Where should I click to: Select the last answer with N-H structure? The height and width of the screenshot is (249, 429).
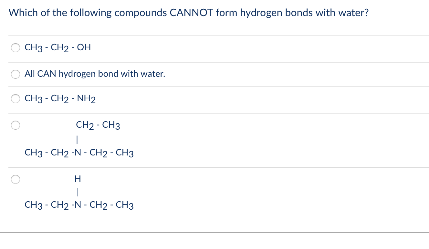pyautogui.click(x=15, y=179)
